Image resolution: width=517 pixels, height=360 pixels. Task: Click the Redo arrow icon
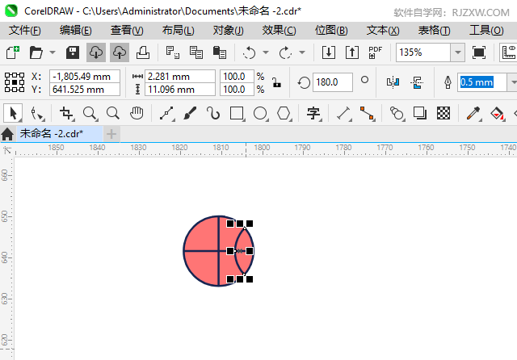[285, 52]
